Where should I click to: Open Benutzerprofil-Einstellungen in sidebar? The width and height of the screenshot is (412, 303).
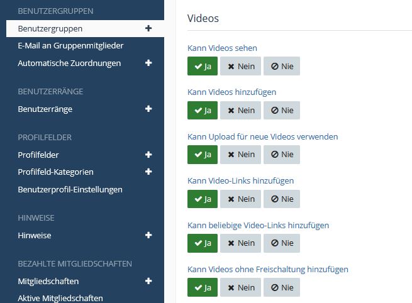[x=70, y=189]
